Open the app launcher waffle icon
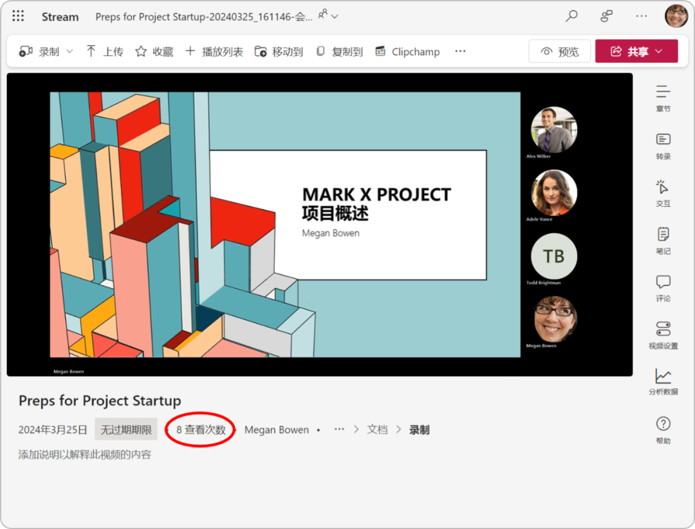695x529 pixels. (x=18, y=17)
